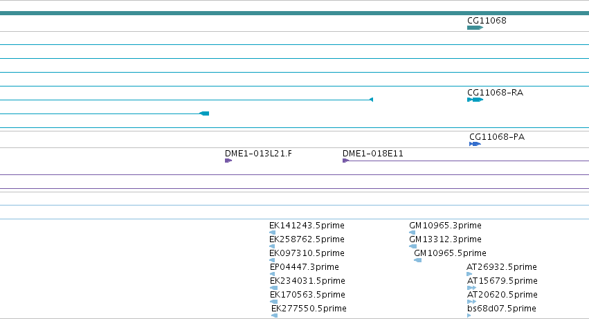The height and width of the screenshot is (319, 589).
Task: Click the teal exon block on the transcript line
Action: tap(204, 113)
